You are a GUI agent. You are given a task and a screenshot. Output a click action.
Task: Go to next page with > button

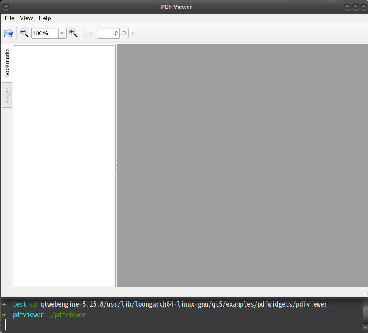click(133, 33)
